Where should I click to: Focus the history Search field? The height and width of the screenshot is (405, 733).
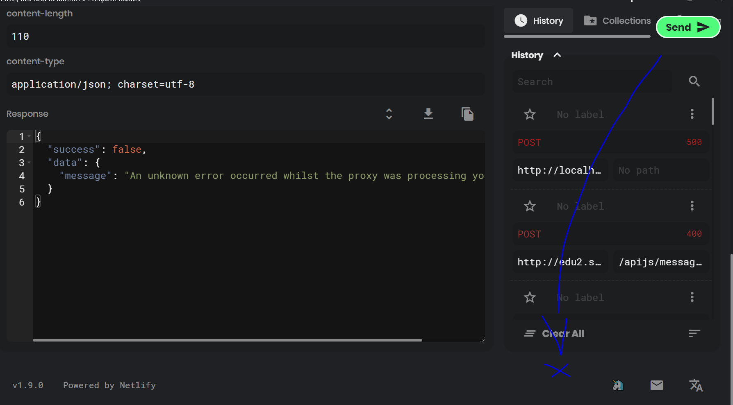tap(592, 81)
